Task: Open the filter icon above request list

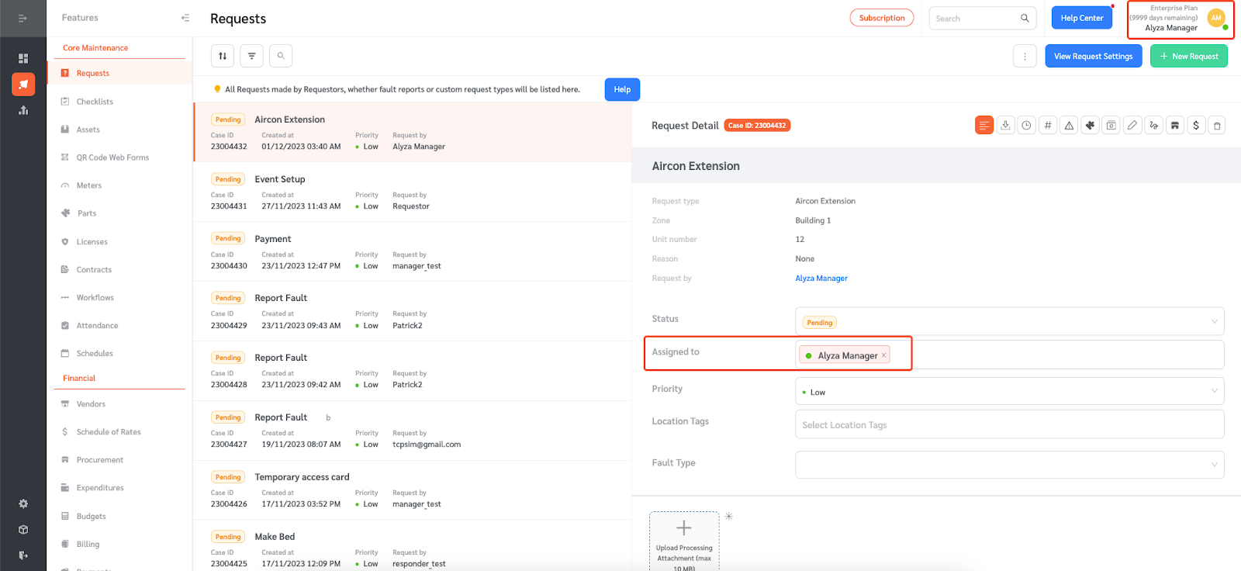Action: tap(251, 56)
